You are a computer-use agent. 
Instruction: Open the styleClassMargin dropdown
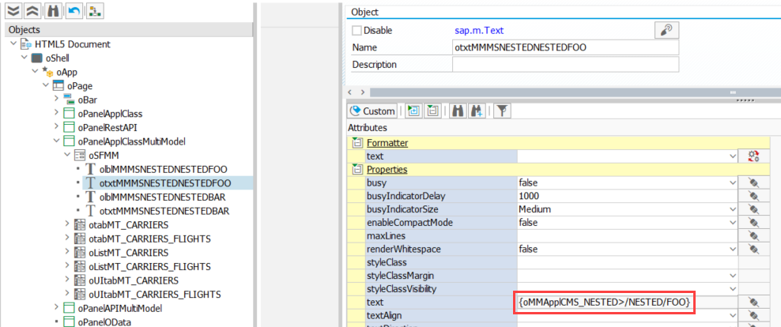click(733, 275)
